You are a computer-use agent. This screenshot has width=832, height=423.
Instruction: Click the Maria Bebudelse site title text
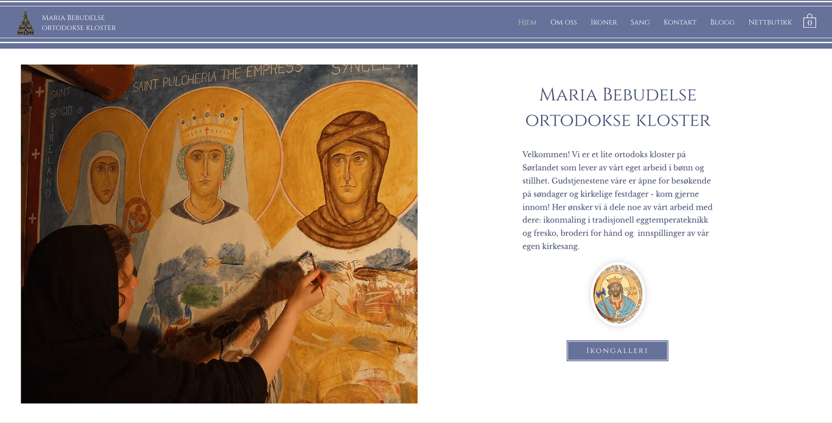pos(78,22)
